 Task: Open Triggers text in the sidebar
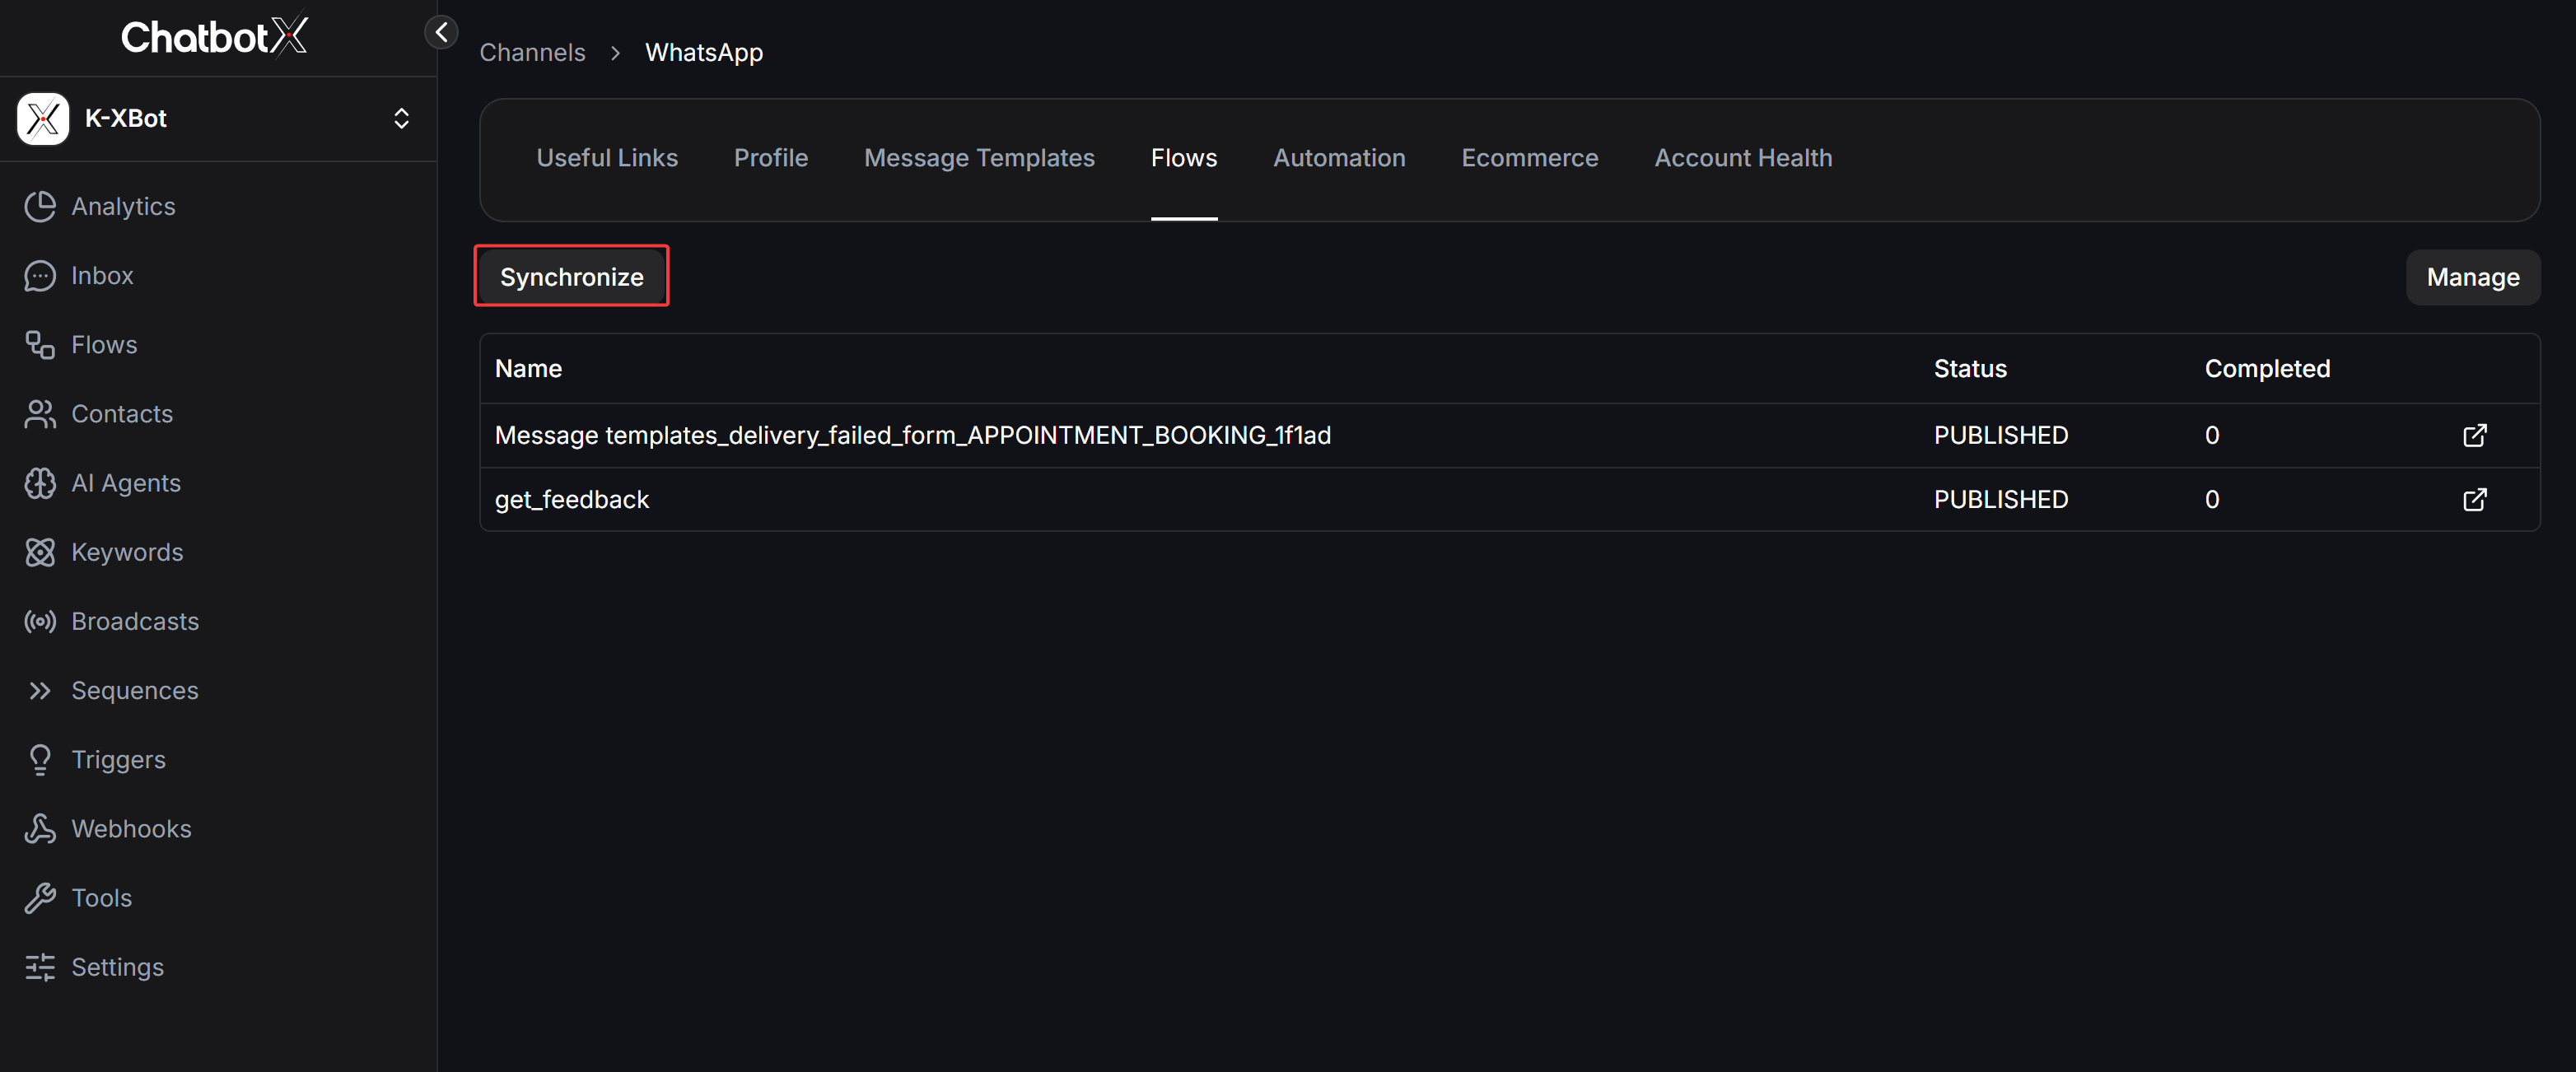click(x=119, y=760)
